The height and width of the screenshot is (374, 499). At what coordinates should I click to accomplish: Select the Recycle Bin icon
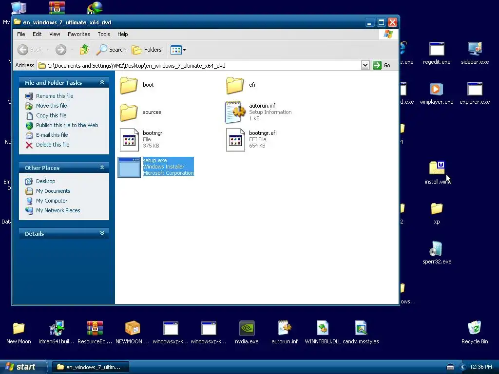pyautogui.click(x=475, y=329)
